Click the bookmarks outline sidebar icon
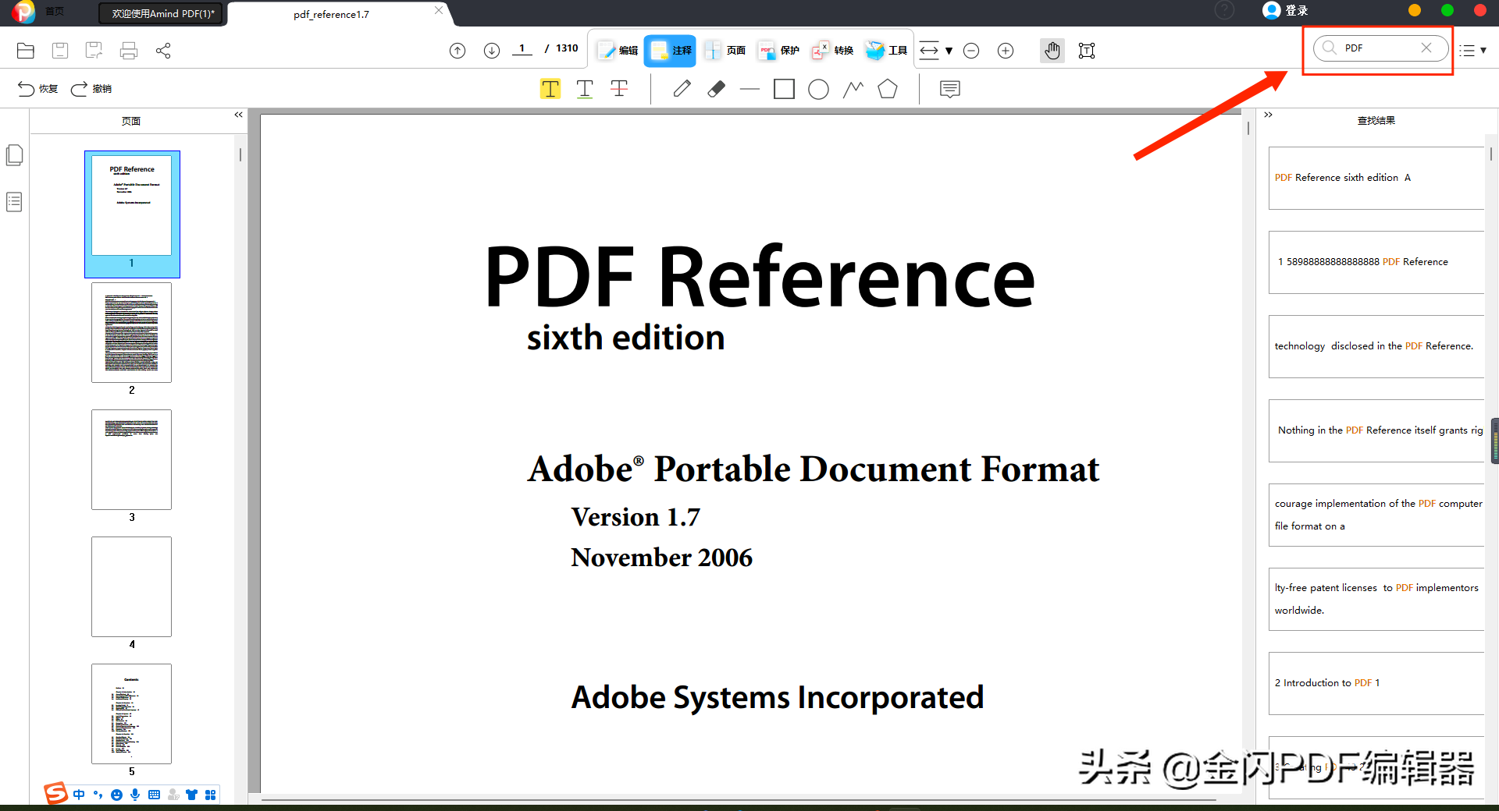 pyautogui.click(x=14, y=202)
